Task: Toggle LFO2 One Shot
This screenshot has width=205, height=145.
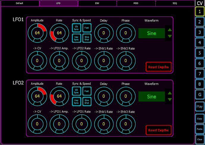Action: (x=87, y=101)
